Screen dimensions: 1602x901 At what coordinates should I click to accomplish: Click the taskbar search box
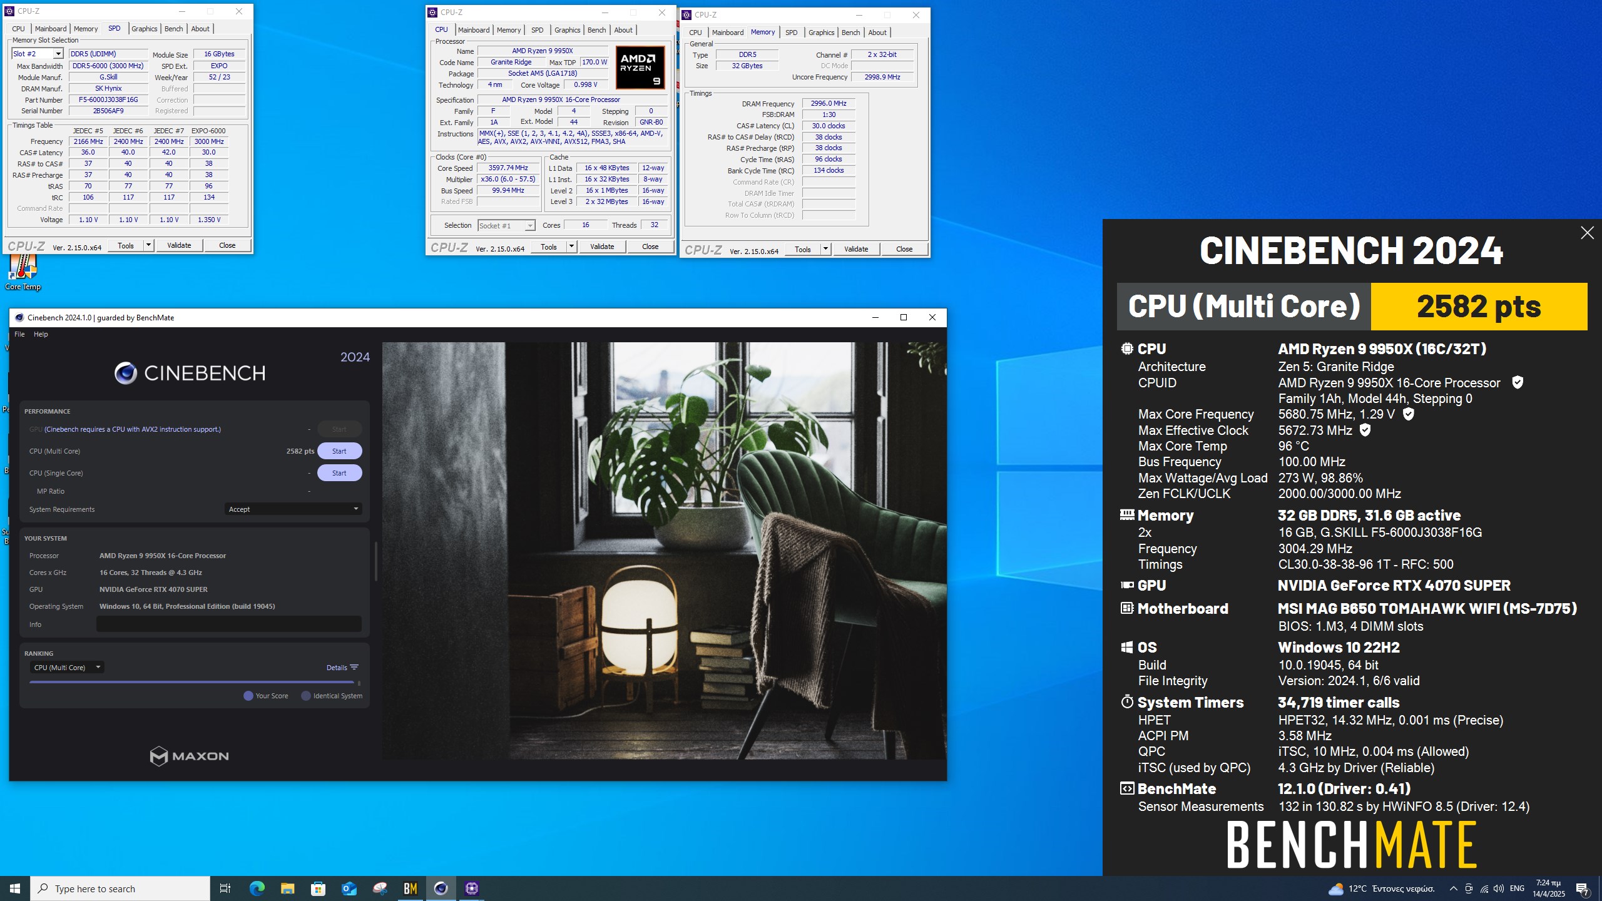click(120, 888)
